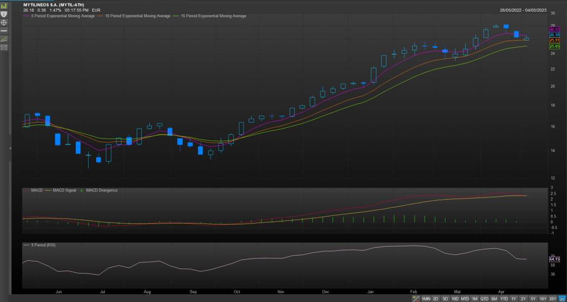The height and width of the screenshot is (302, 567).
Task: Switch to the 1Y time range
Action: tap(514, 298)
